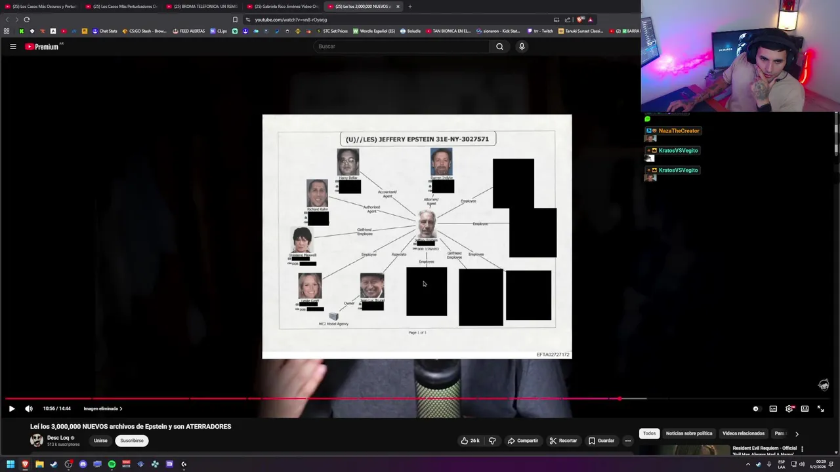The width and height of the screenshot is (840, 472).
Task: Bookmark this page icon
Action: [235, 20]
